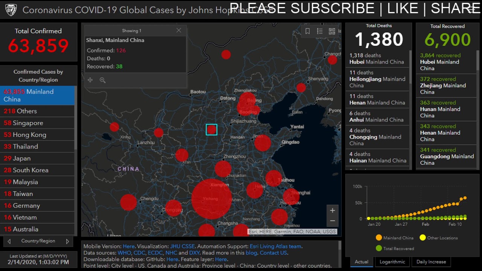The height and width of the screenshot is (271, 482).
Task: Open the Contact US link
Action: click(273, 253)
